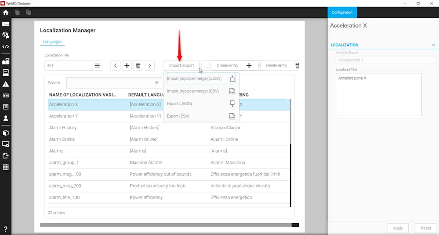
Task: Select the alarm_msg_200 row
Action: [x=169, y=186]
